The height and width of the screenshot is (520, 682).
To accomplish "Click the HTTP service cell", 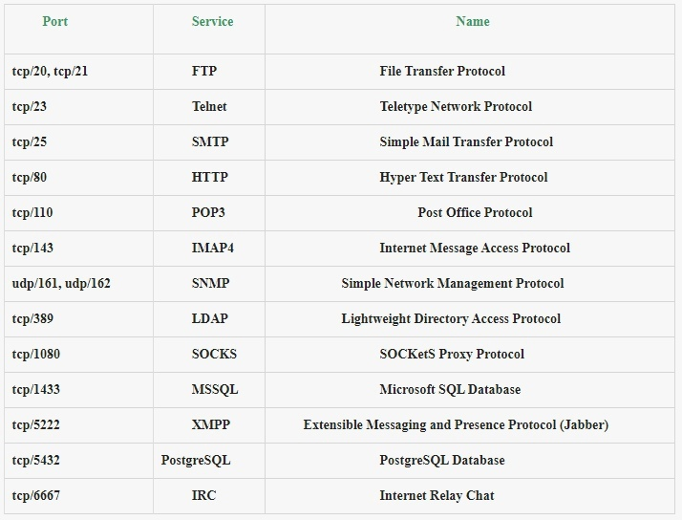I will point(209,177).
